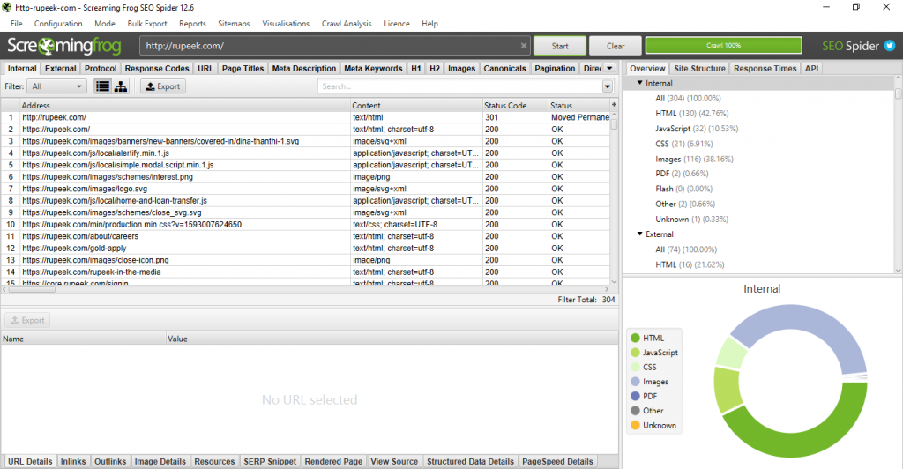Open the Crawl Analysis menu
Viewport: 903px width, 469px height.
point(347,24)
